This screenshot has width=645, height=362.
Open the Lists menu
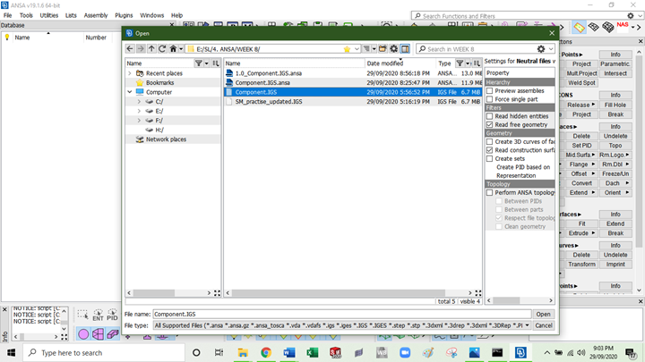(71, 15)
